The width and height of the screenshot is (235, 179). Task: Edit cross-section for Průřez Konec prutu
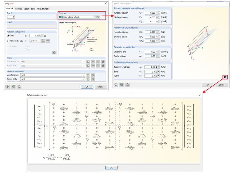(98, 66)
